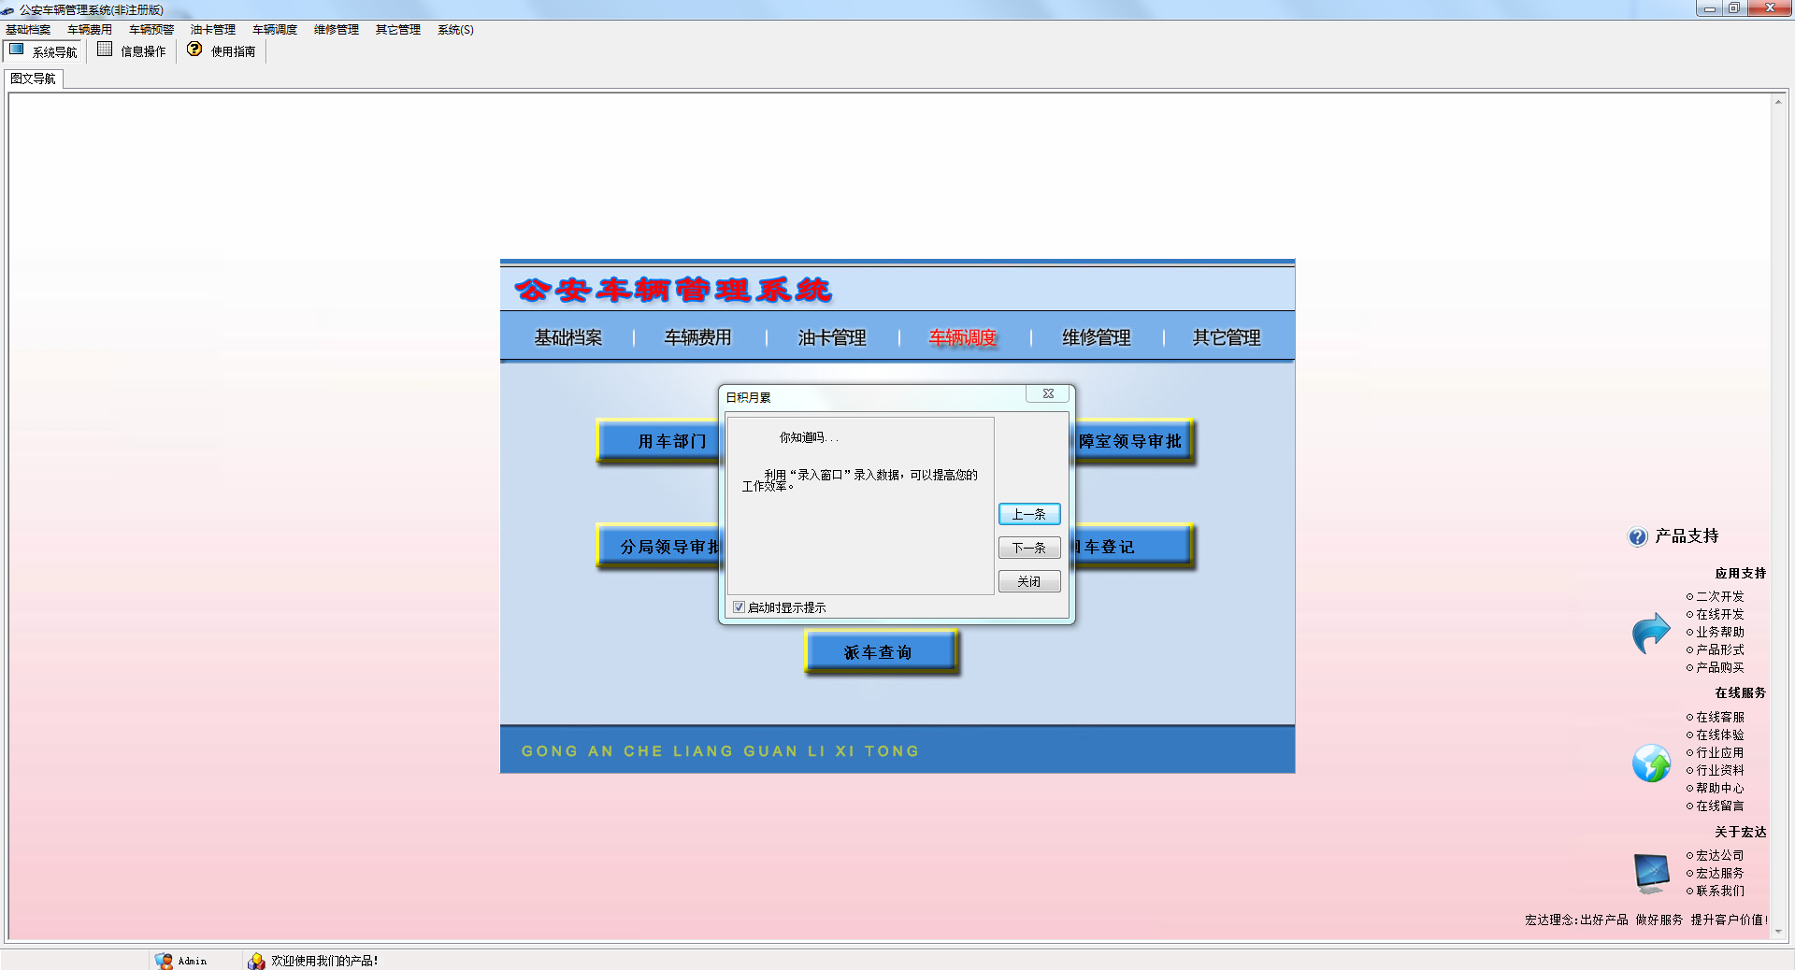Screen dimensions: 1795x970
Task: Click the blue arrow application support icon
Action: click(1651, 633)
